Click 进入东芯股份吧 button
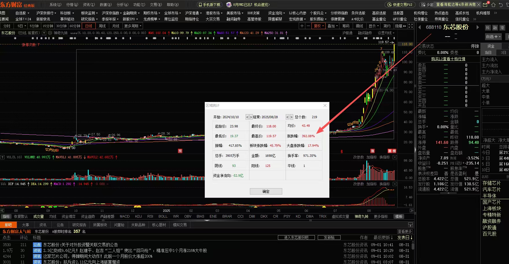 pyautogui.click(x=296, y=237)
